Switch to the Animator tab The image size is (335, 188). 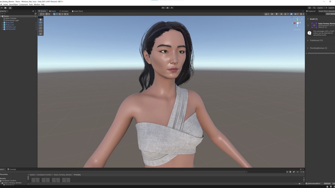pos(64,11)
